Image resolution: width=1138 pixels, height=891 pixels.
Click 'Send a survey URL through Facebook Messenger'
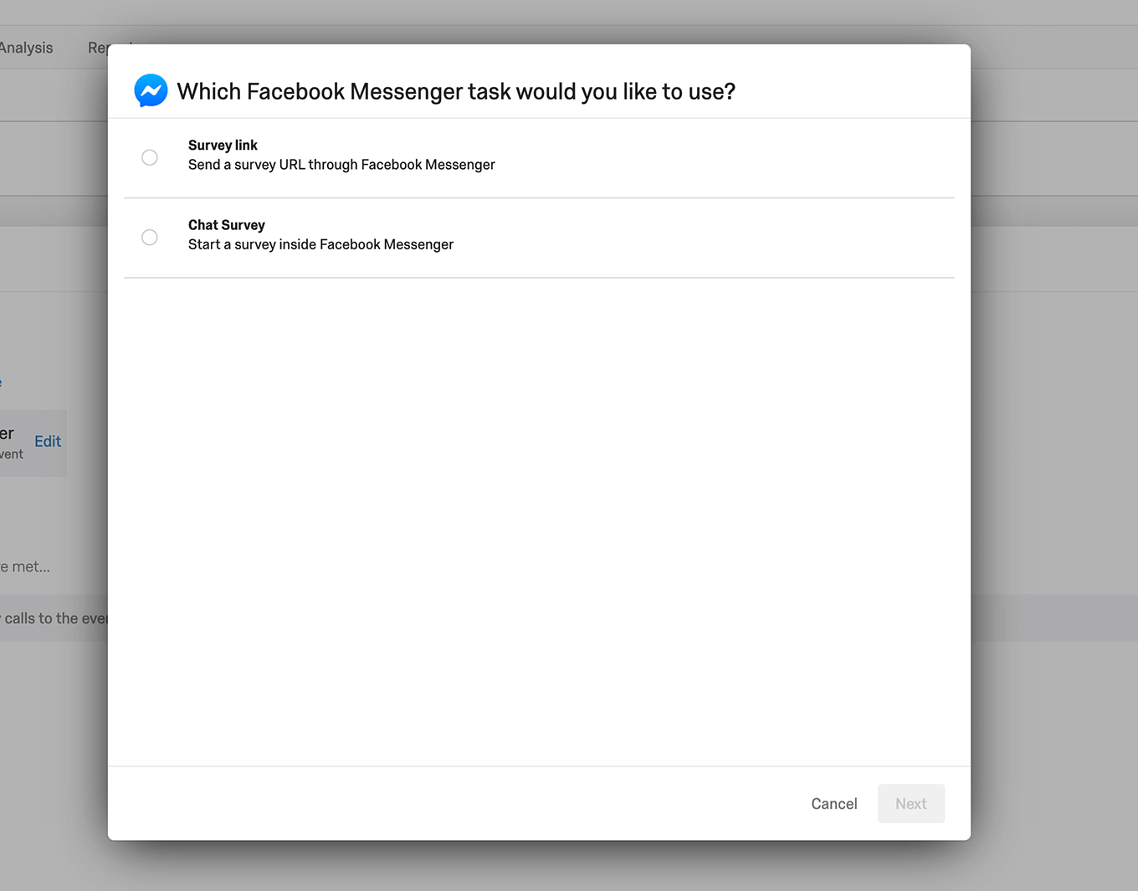click(x=341, y=165)
